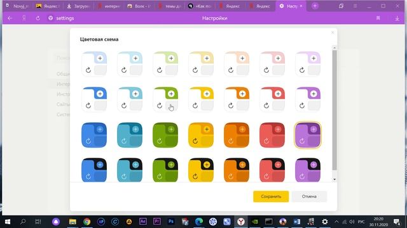Open Microsoft Edge from the taskbar
Screen dimensions: 407x228
[199, 222]
